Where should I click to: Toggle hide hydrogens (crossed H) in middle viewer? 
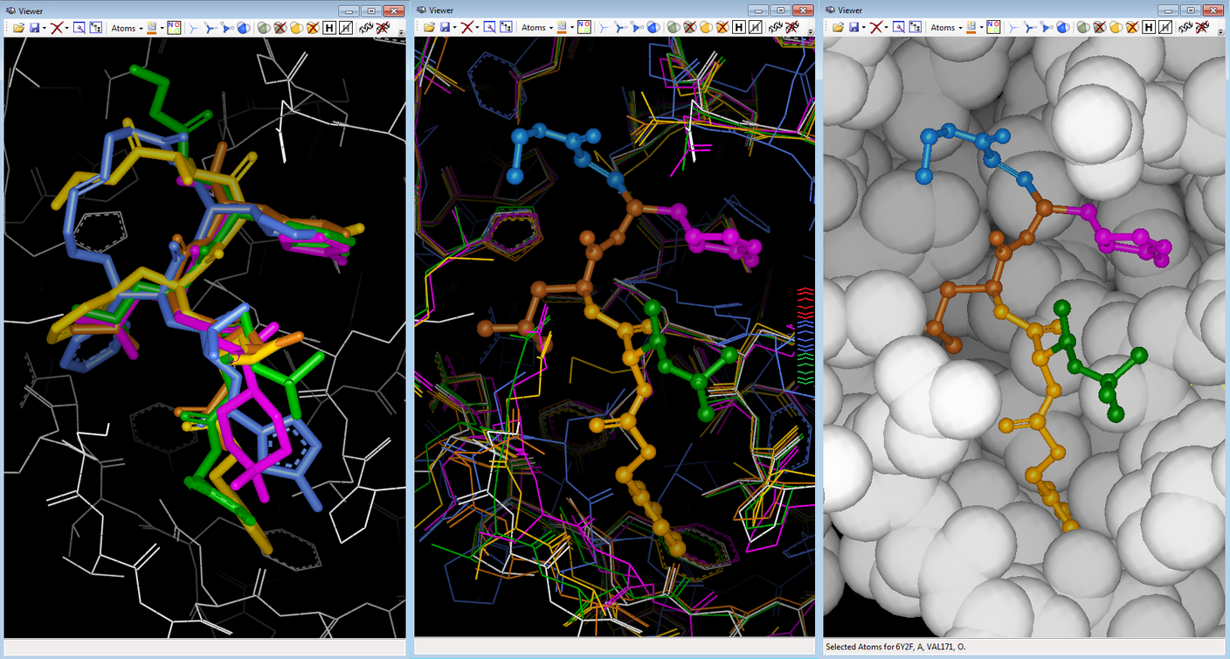tap(755, 28)
